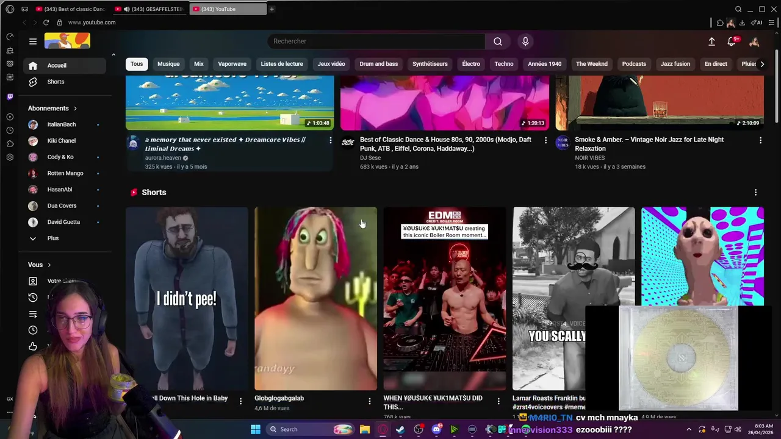Open the Globglogabgalab short thumbnail
This screenshot has width=781, height=439.
315,299
